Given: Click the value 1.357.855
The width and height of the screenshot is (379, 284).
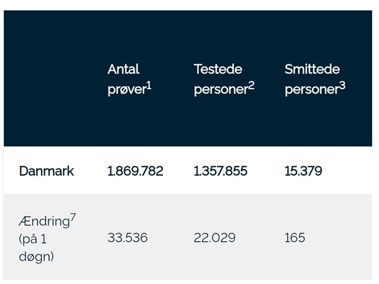Looking at the screenshot, I should (x=220, y=171).
